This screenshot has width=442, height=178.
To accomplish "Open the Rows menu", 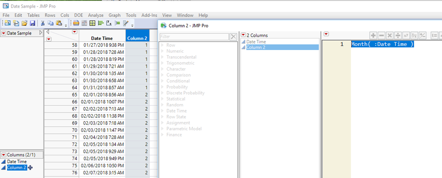I will (x=50, y=15).
